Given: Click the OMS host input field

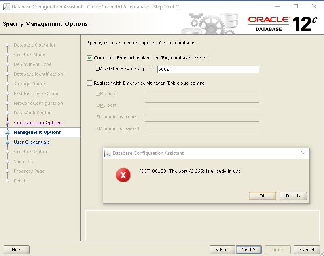Looking at the screenshot, I should point(202,94).
